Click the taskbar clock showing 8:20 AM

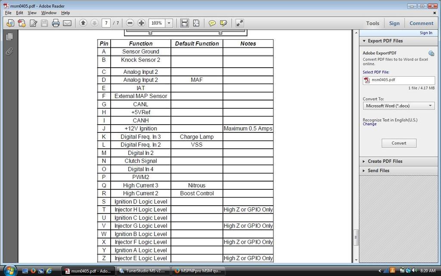tap(428, 271)
